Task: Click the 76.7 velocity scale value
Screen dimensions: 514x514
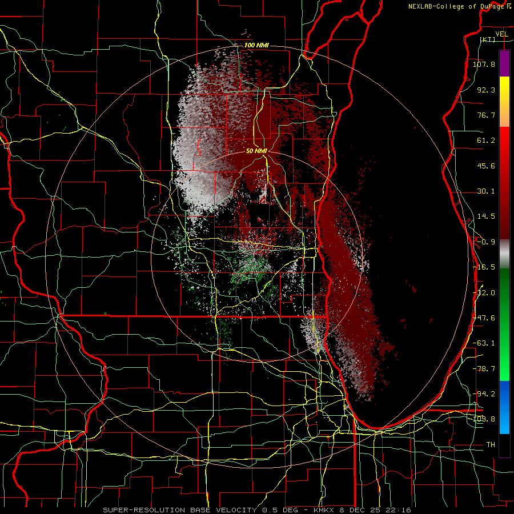Action: coord(486,115)
